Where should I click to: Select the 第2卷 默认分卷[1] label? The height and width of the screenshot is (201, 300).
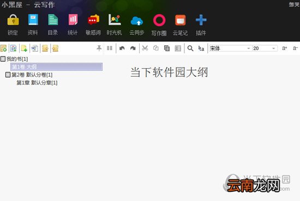coord(32,75)
